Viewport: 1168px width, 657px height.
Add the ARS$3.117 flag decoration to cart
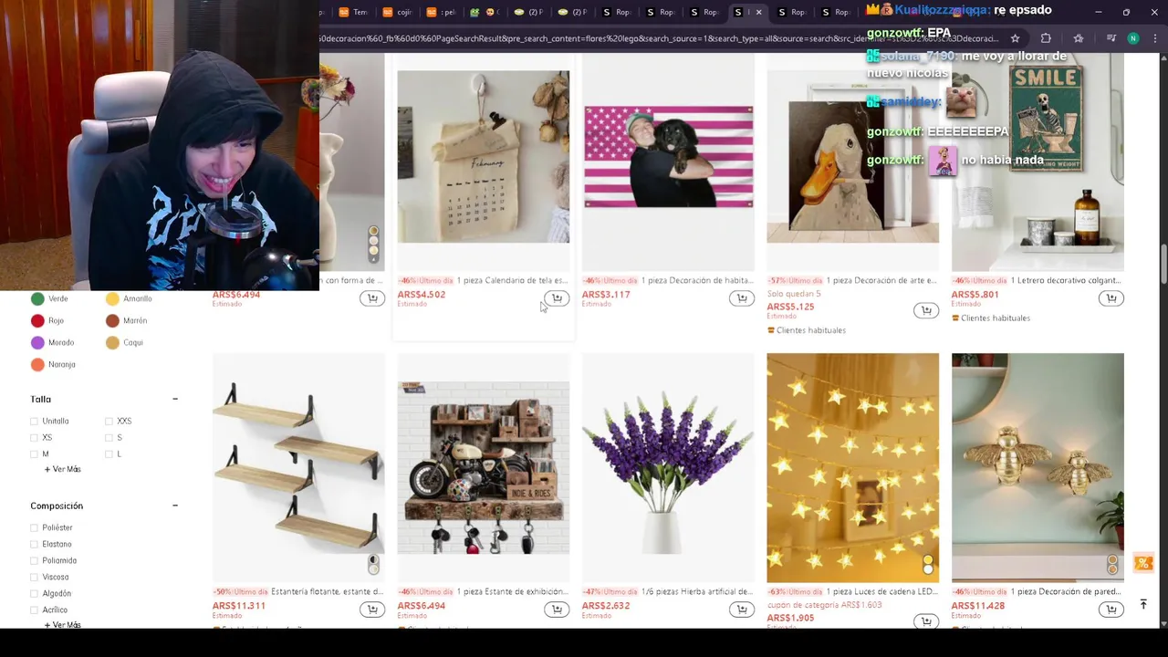[x=742, y=298]
